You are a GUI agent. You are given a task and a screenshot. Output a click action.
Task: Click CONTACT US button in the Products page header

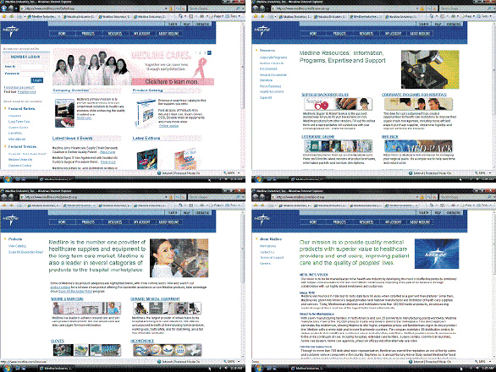click(x=201, y=213)
